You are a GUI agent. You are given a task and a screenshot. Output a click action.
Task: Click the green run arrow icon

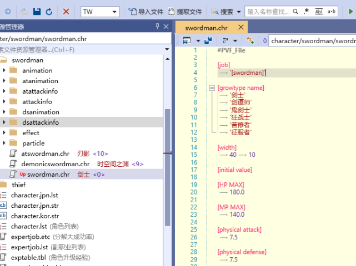coord(351,11)
